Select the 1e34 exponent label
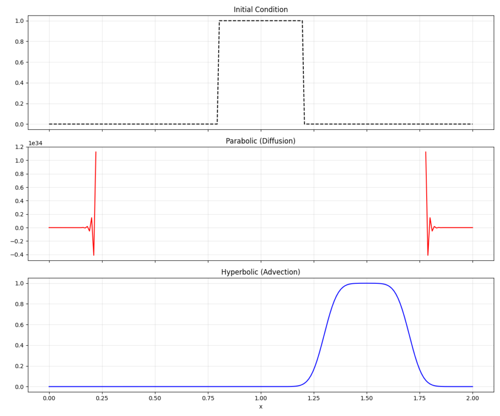The width and height of the screenshot is (500, 416). pos(36,143)
